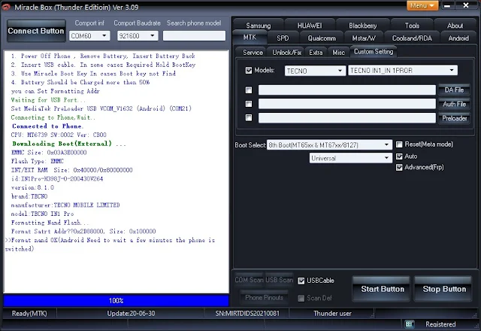Click the Connect Button
This screenshot has width=481, height=331.
click(x=36, y=31)
